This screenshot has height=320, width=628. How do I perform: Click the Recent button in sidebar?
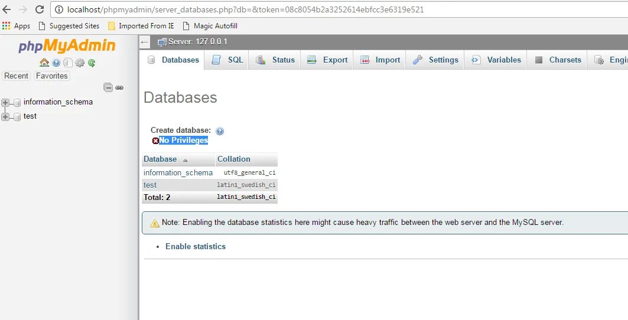17,76
